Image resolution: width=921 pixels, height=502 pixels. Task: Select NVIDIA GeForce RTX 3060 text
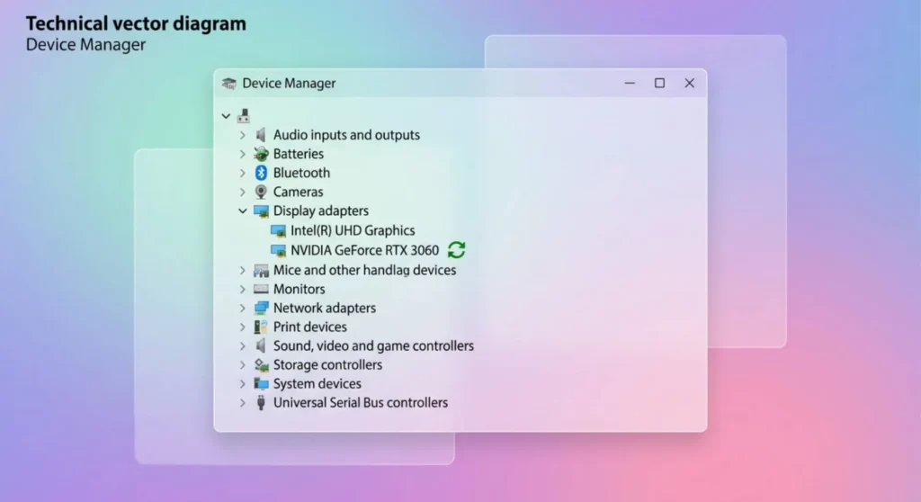364,250
